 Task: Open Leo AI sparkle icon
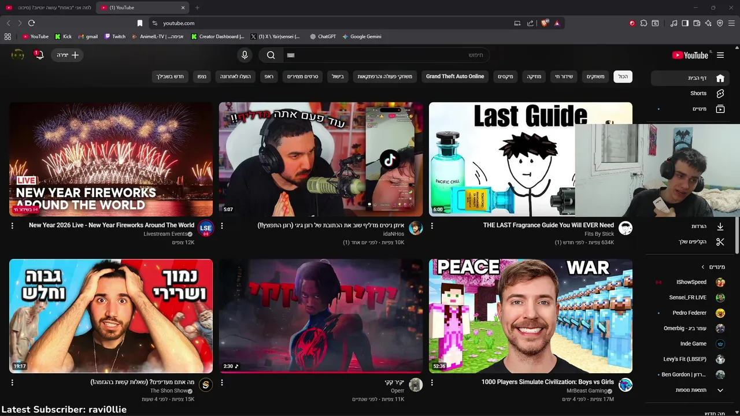[708, 23]
